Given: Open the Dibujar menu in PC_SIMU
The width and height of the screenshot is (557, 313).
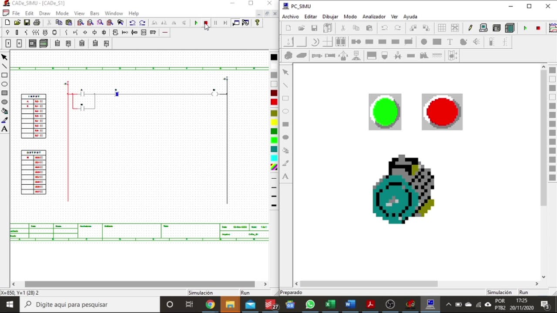Looking at the screenshot, I should pyautogui.click(x=330, y=17).
